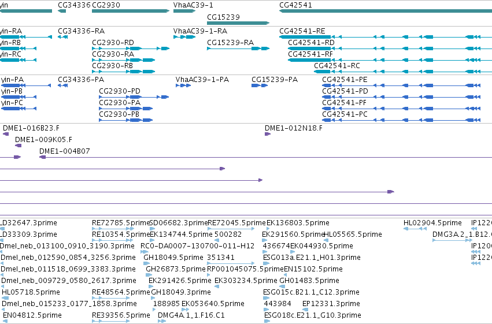Viewport: 492px width, 324px height.
Task: Click the CG2930 gene arrow bar
Action: point(131,11)
